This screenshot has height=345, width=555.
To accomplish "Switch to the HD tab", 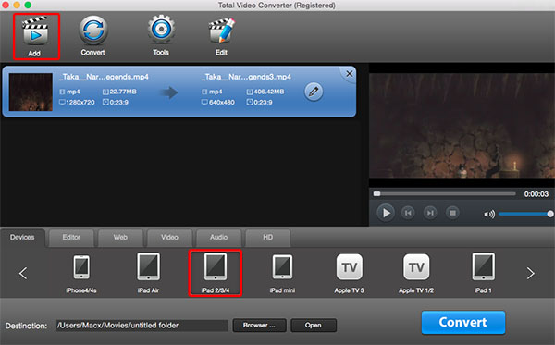I will point(268,238).
